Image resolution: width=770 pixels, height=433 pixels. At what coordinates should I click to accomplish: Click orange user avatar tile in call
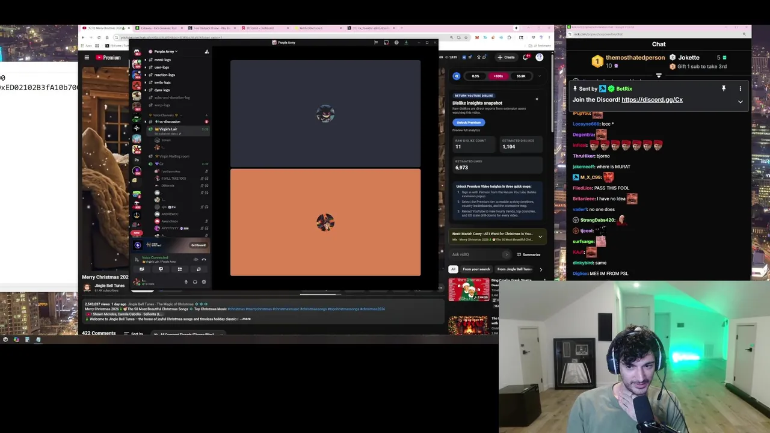(x=325, y=223)
